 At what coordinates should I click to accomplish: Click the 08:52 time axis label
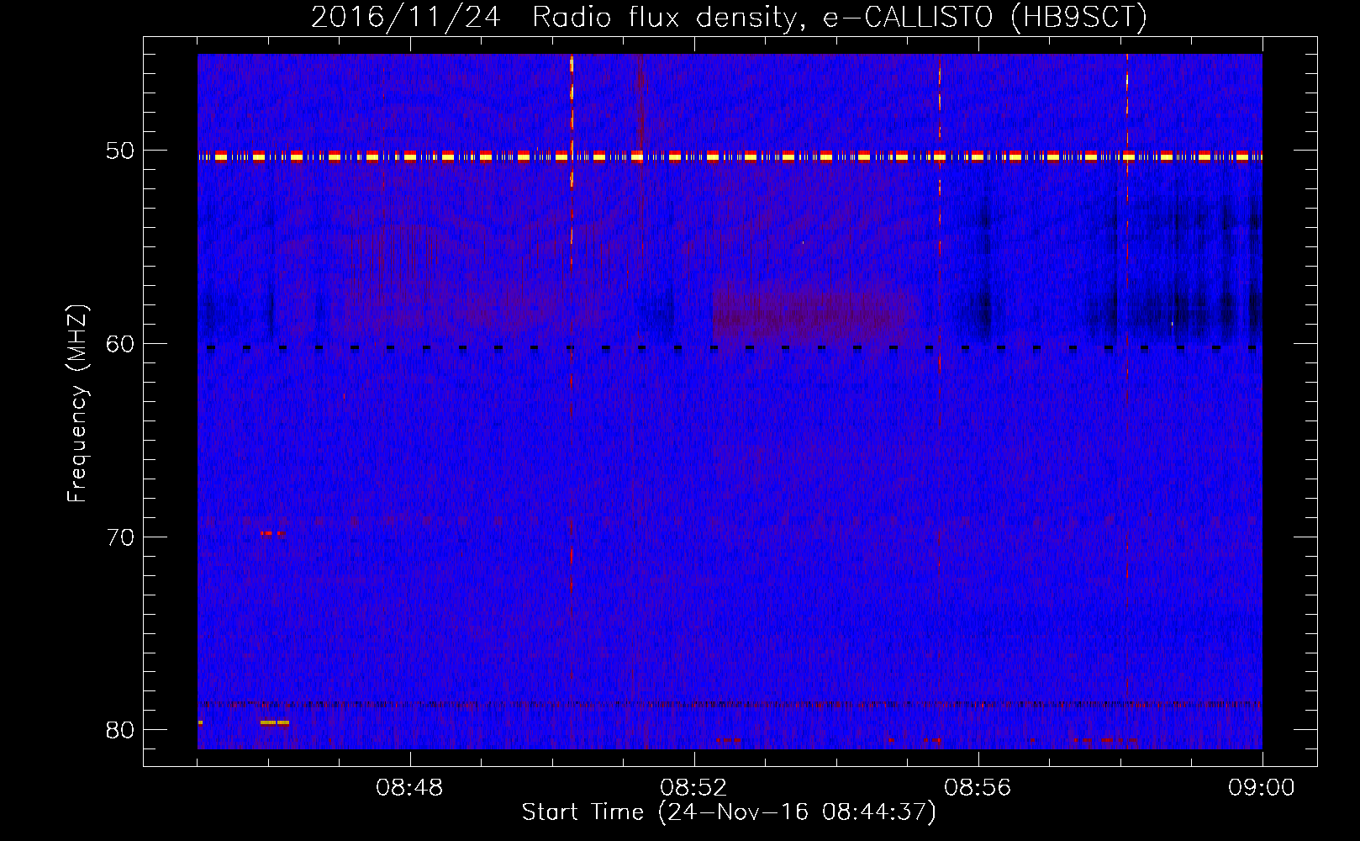pyautogui.click(x=693, y=788)
